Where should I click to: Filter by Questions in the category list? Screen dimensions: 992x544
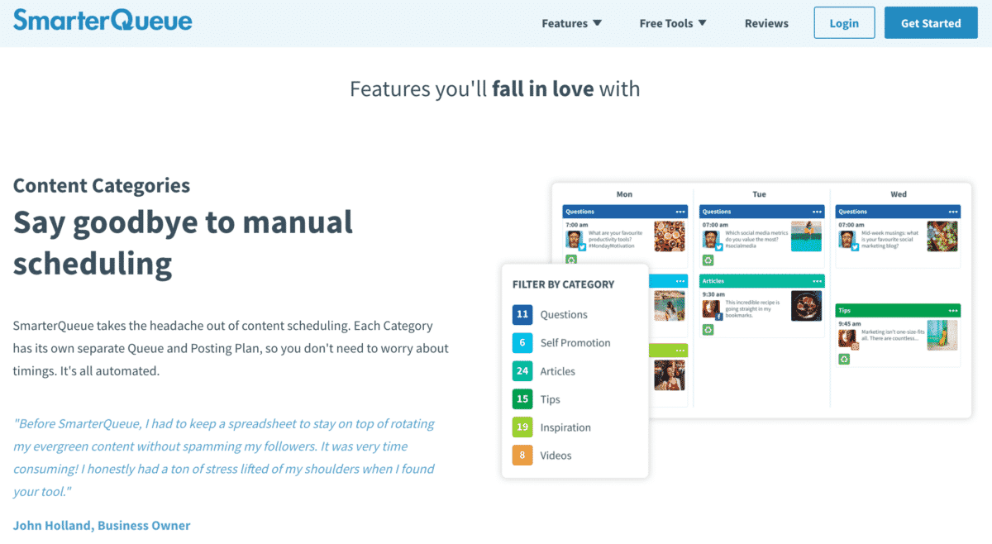564,314
